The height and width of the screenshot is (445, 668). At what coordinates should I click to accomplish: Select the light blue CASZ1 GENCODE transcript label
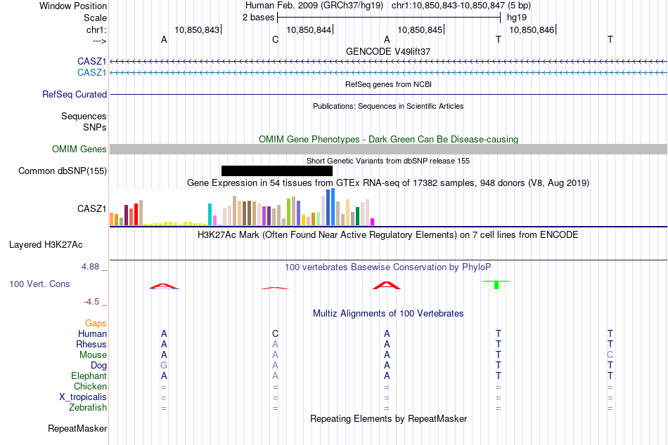click(91, 72)
